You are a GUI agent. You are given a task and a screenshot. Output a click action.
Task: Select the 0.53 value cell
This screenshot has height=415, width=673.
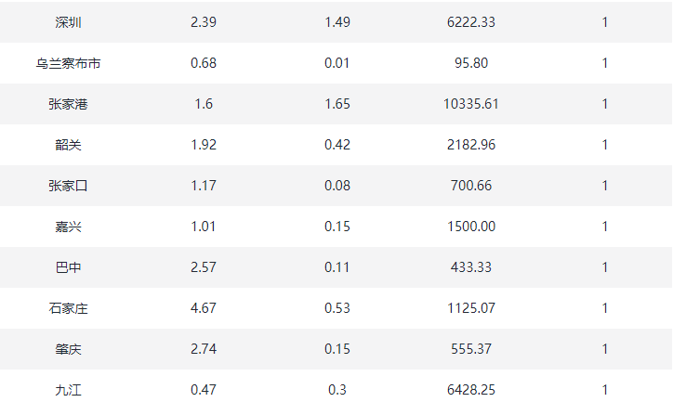pos(336,308)
